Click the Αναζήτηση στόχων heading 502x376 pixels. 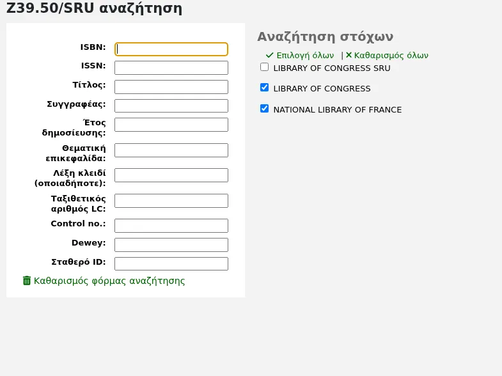326,36
